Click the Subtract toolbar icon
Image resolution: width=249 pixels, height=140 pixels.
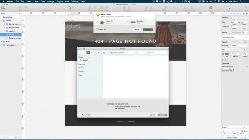[152, 8]
